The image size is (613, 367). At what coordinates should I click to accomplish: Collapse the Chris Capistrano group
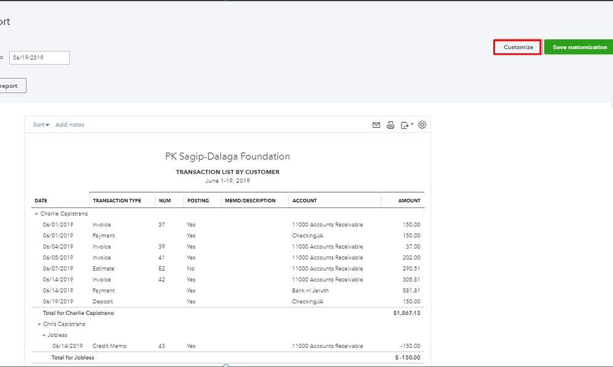click(39, 324)
